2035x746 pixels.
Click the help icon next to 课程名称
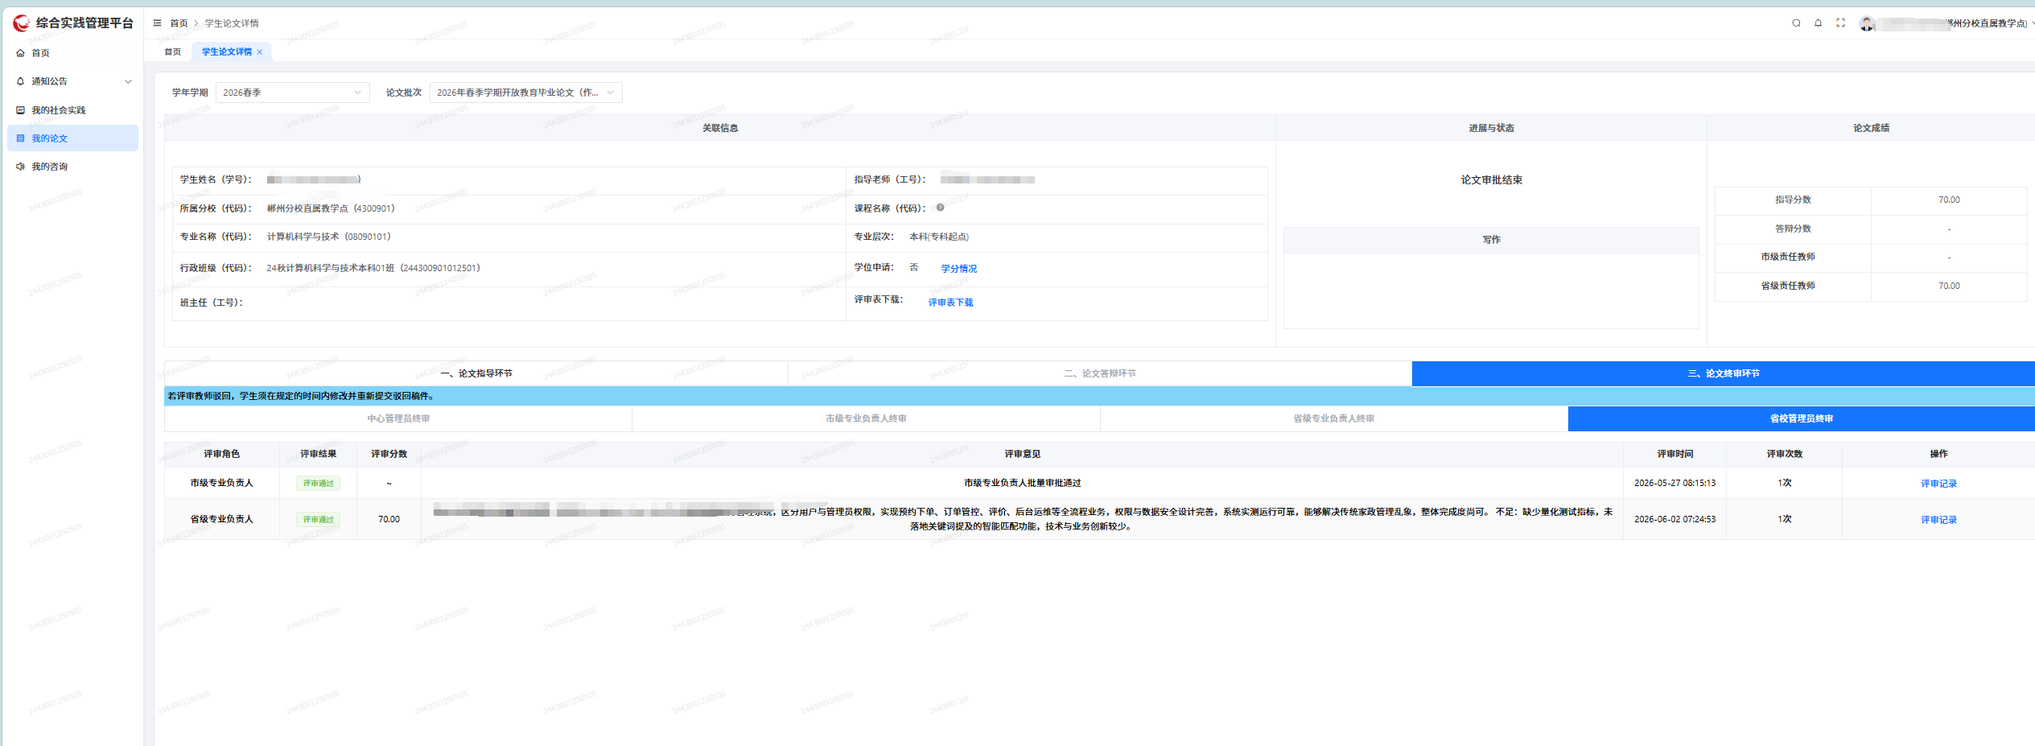[940, 208]
